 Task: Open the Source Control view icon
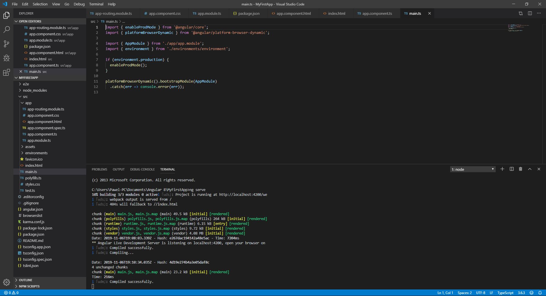click(7, 44)
